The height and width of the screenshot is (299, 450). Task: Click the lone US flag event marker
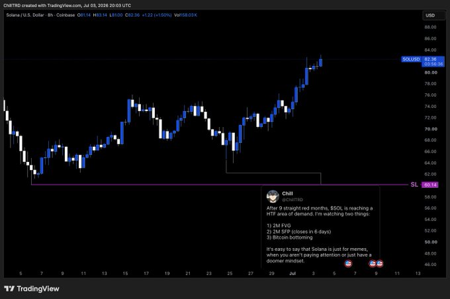[348, 263]
